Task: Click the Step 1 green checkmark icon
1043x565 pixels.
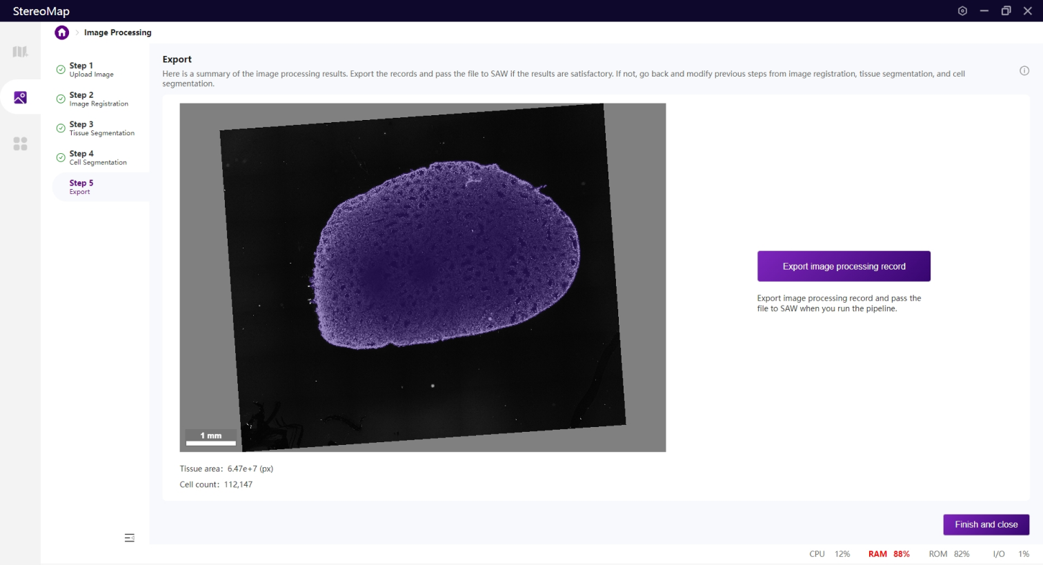Action: click(x=61, y=70)
